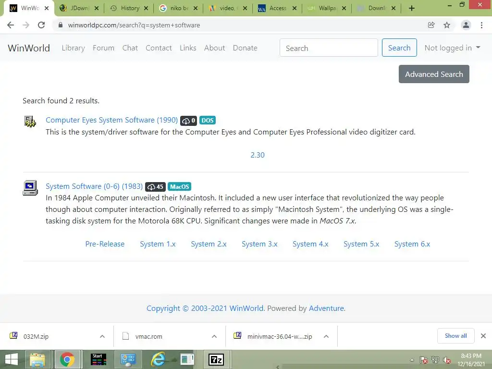Screen dimensions: 492x369
Task: Close the History tab
Action: (146, 9)
